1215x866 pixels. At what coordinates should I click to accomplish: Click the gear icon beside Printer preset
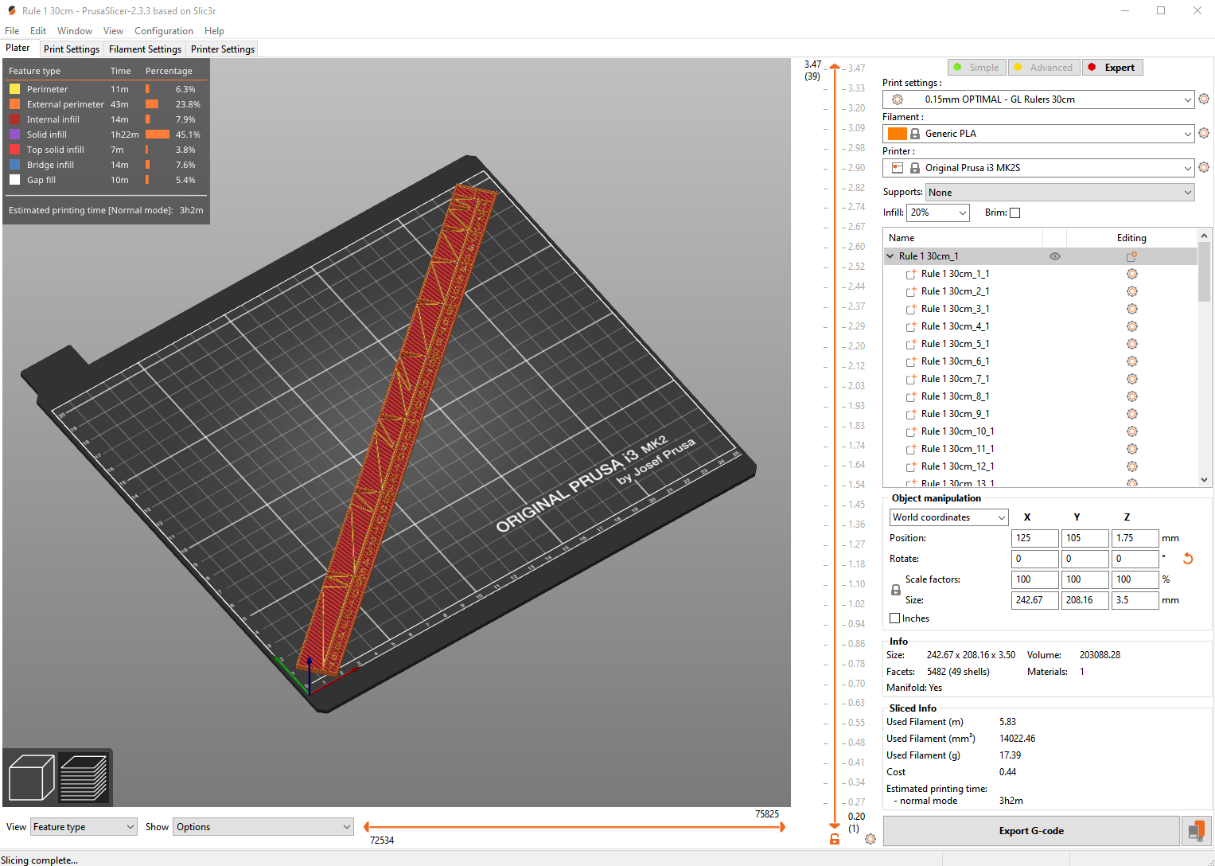pos(1204,168)
